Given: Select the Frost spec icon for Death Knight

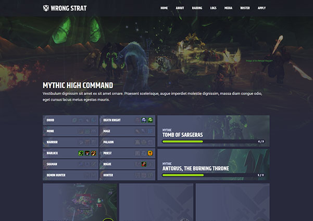Looking at the screenshot, I should (x=144, y=120).
